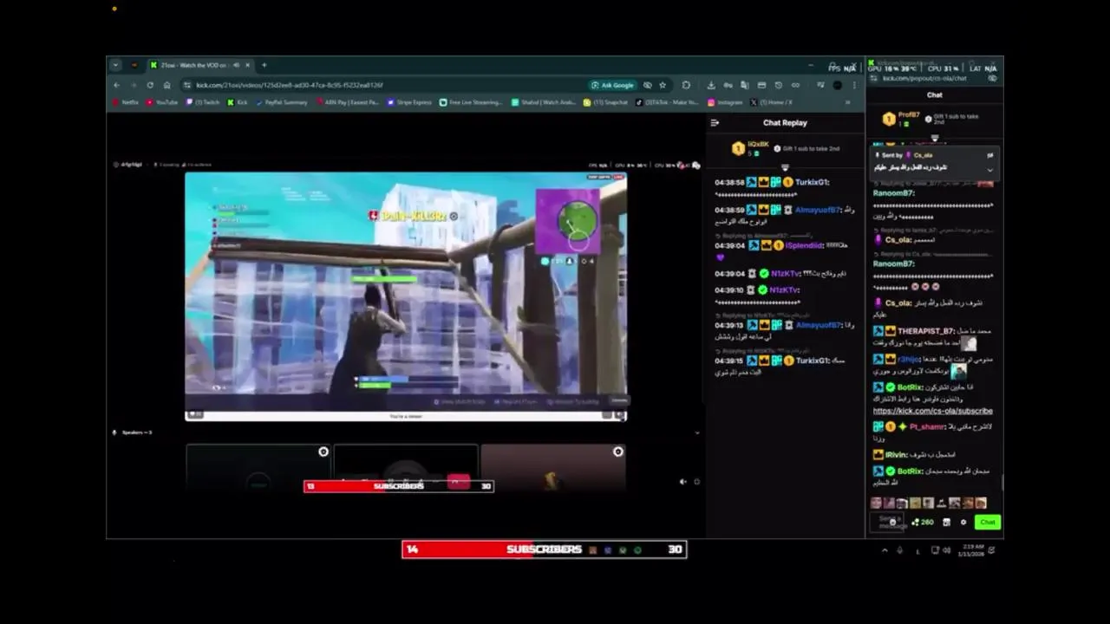Image resolution: width=1110 pixels, height=624 pixels.
Task: Click the green Chat send button
Action: click(988, 522)
